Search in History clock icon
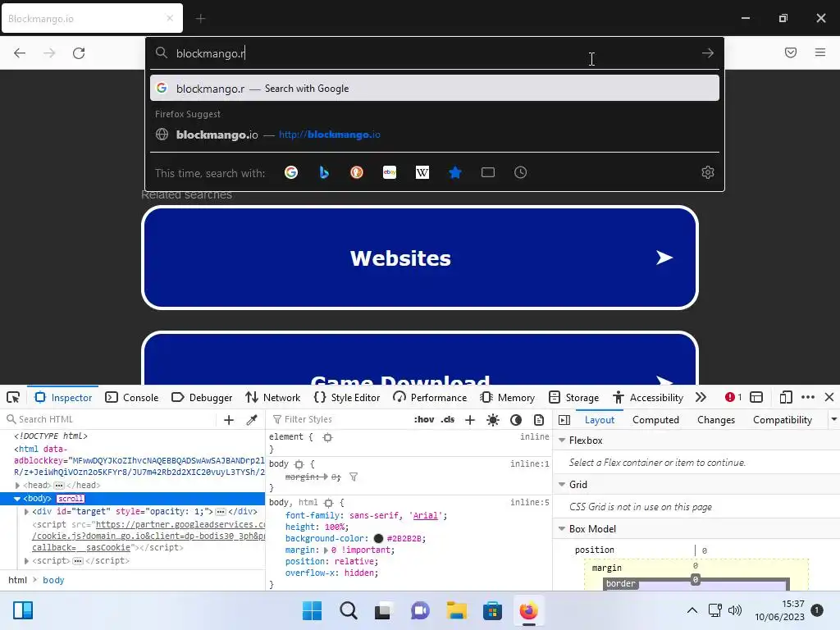This screenshot has width=840, height=630. (x=521, y=172)
